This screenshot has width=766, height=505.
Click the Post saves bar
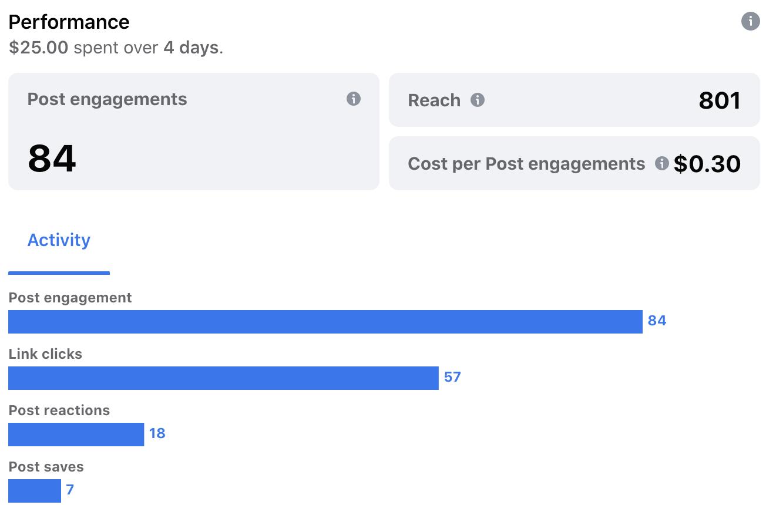(x=35, y=491)
